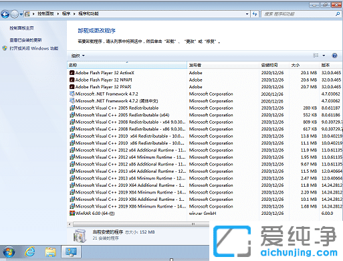Select 控制面板 breadcrumb in address bar

(x=45, y=14)
